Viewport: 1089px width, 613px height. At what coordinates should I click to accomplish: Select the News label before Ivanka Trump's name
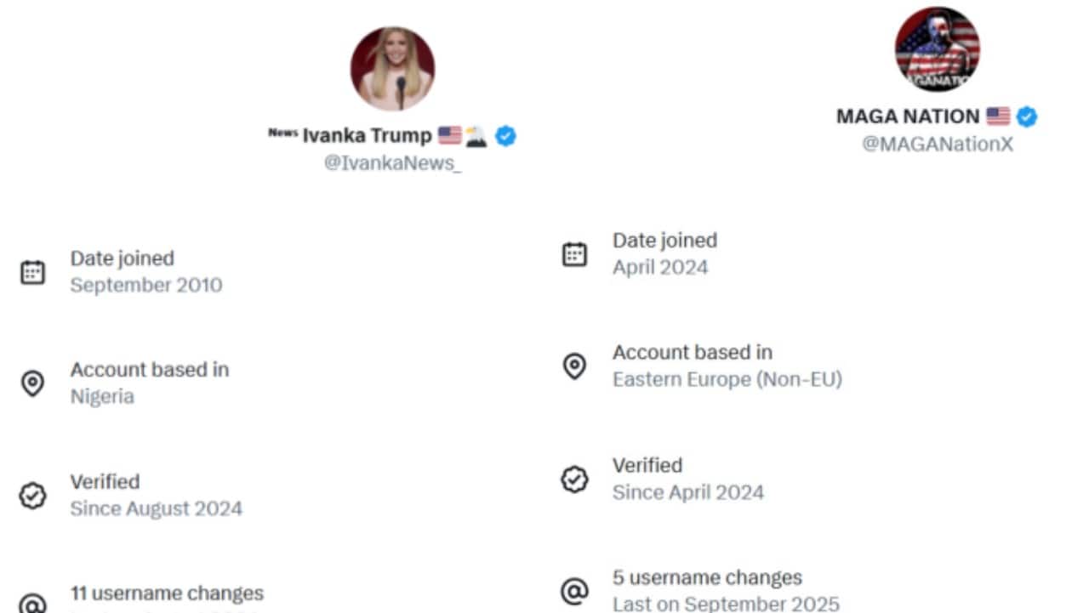click(283, 134)
